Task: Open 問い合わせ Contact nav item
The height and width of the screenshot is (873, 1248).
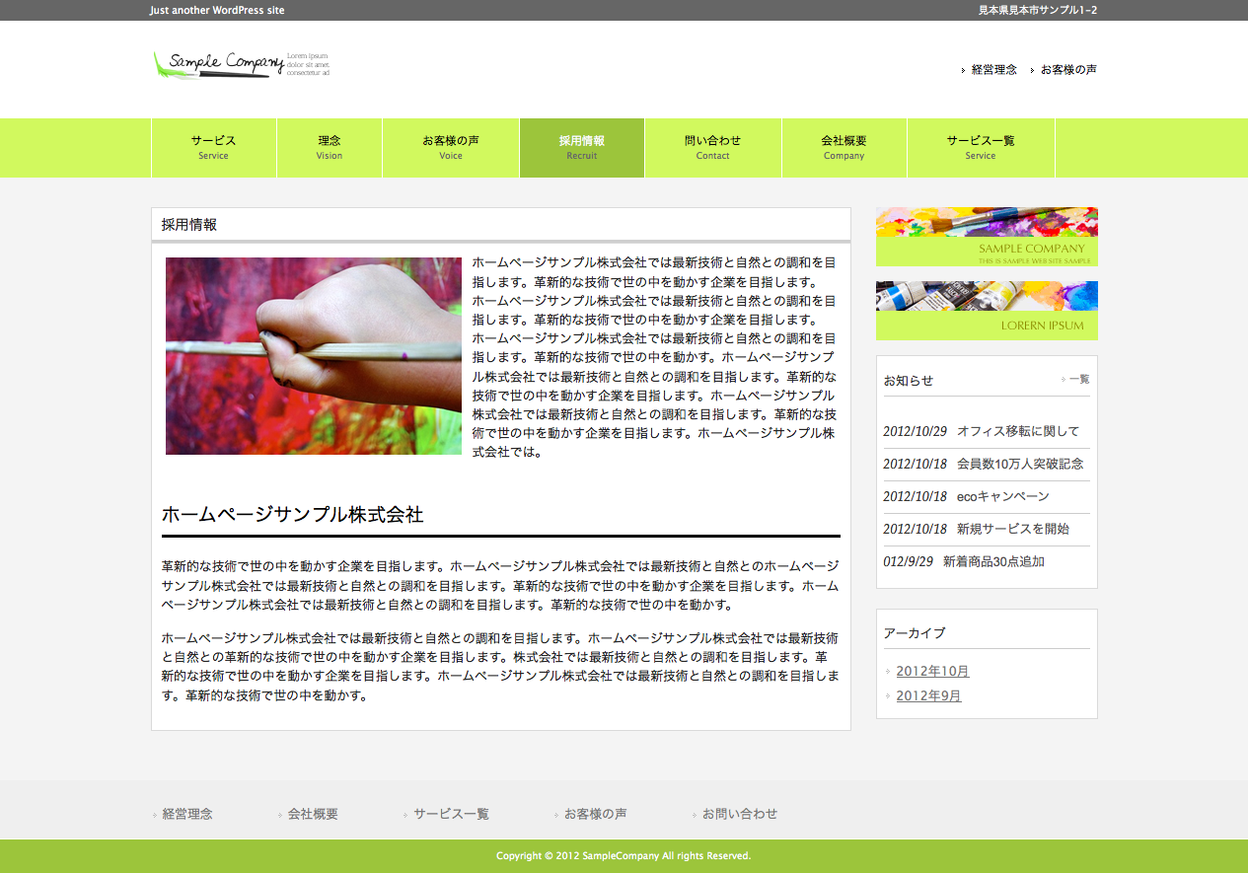Action: tap(713, 148)
